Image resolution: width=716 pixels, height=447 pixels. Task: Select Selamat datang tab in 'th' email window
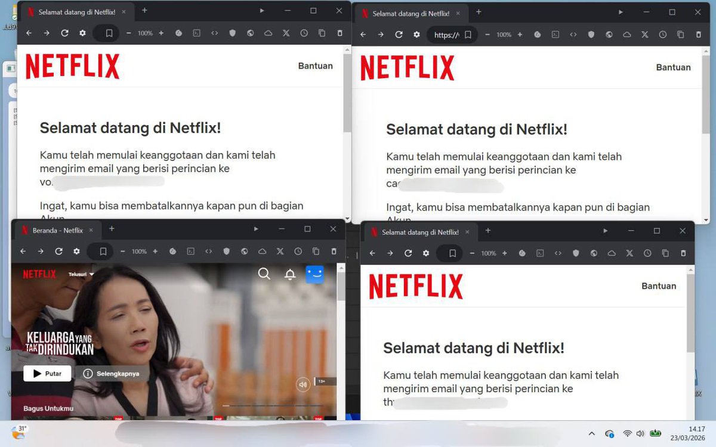pyautogui.click(x=420, y=232)
